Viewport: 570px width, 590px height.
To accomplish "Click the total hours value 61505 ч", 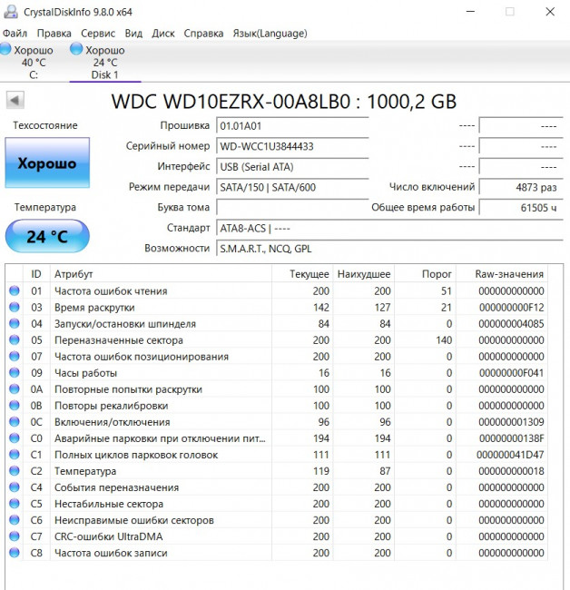I will click(521, 207).
